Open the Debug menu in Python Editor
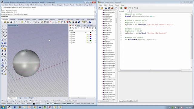 pos(111,5)
